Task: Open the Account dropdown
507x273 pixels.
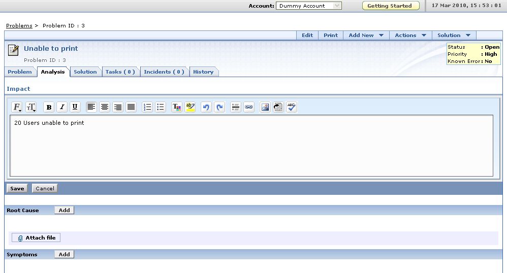Action: click(x=308, y=6)
